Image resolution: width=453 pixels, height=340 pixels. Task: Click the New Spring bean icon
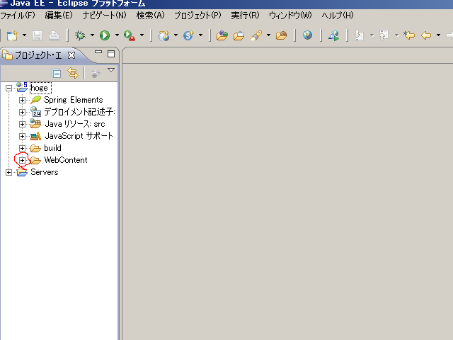[x=189, y=35]
